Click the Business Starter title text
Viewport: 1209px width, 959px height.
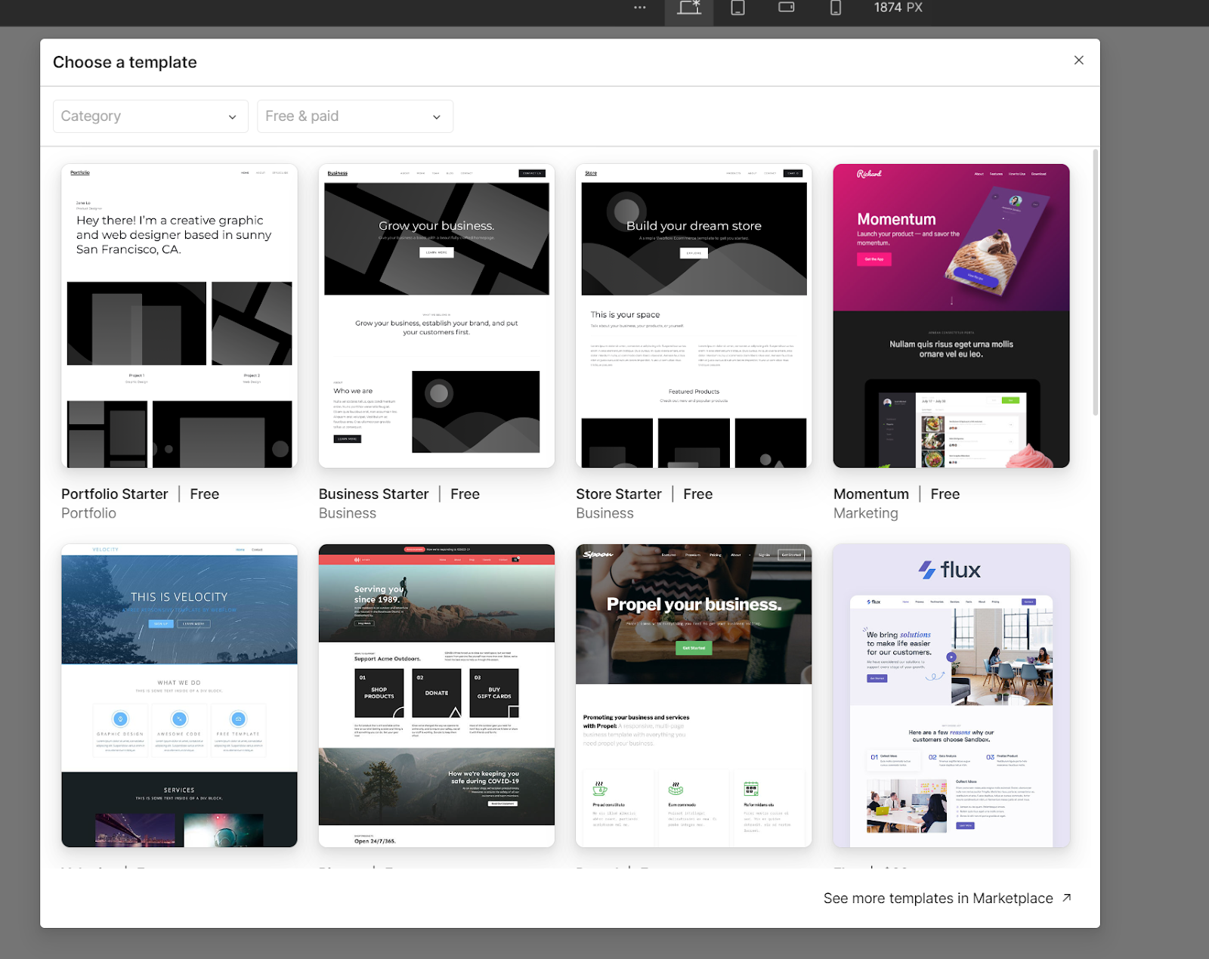(373, 494)
